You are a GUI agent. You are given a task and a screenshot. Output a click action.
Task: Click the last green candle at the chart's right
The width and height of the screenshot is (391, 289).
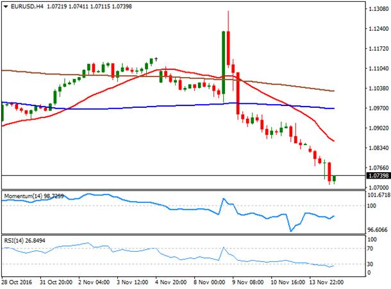point(334,179)
